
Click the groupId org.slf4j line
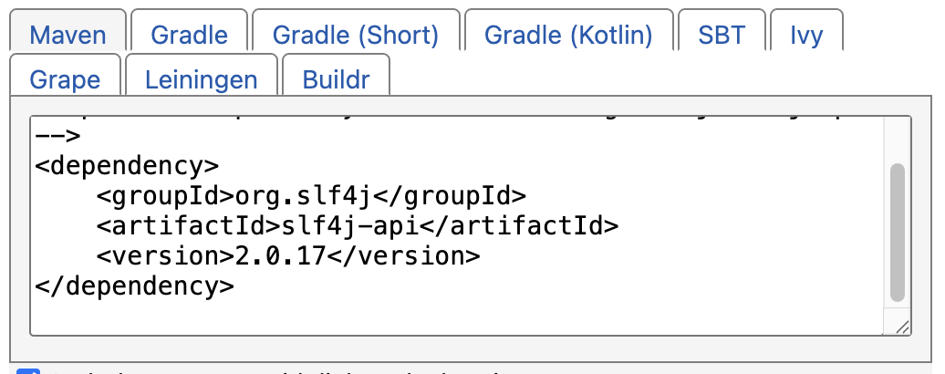pos(311,196)
